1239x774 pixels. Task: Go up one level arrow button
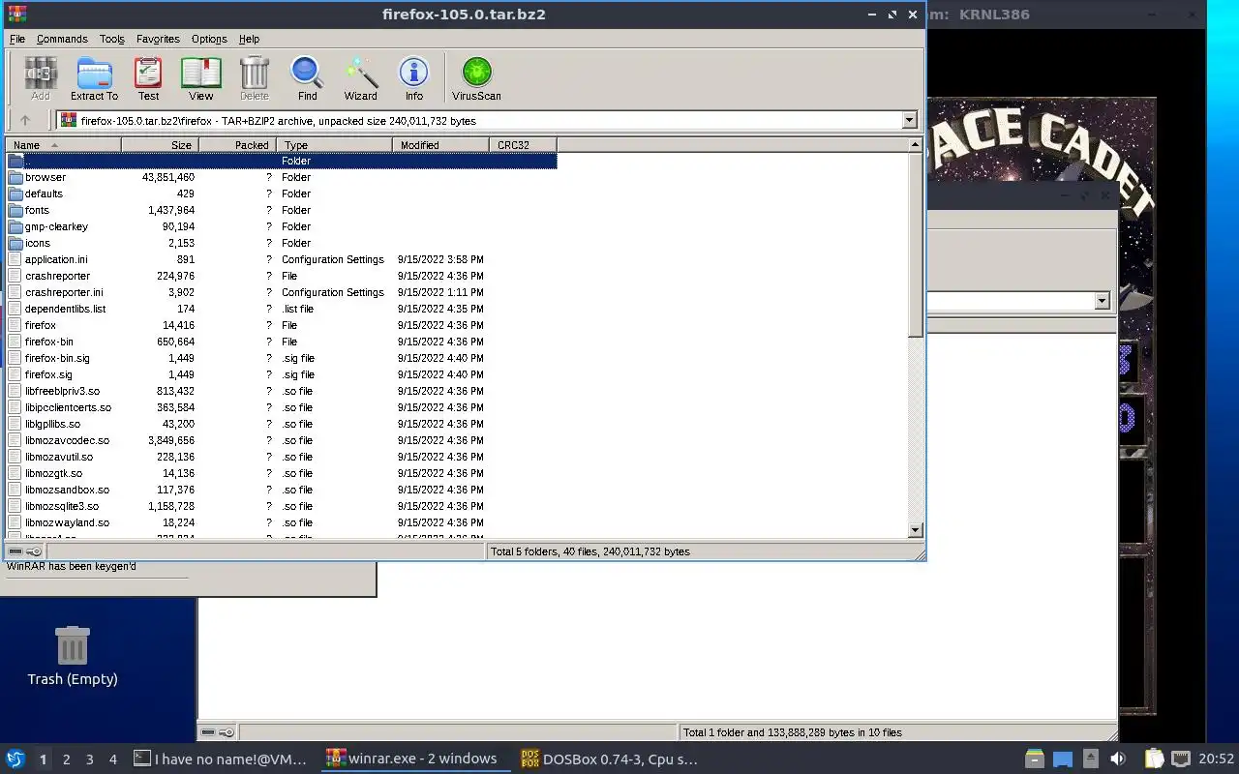pos(25,121)
